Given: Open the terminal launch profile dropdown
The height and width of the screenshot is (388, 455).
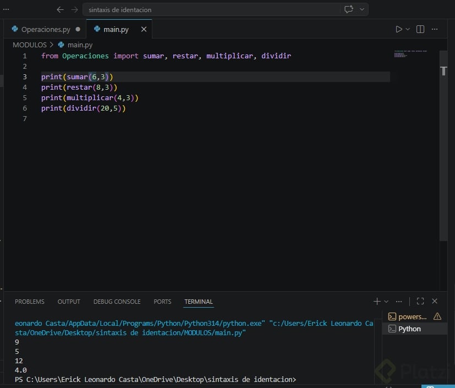Looking at the screenshot, I should (386, 301).
